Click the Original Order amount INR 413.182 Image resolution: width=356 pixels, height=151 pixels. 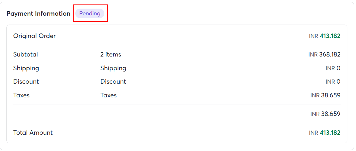(324, 36)
